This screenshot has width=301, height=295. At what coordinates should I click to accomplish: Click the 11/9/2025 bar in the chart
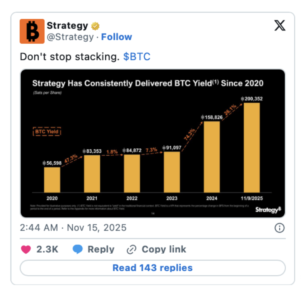[251, 147]
